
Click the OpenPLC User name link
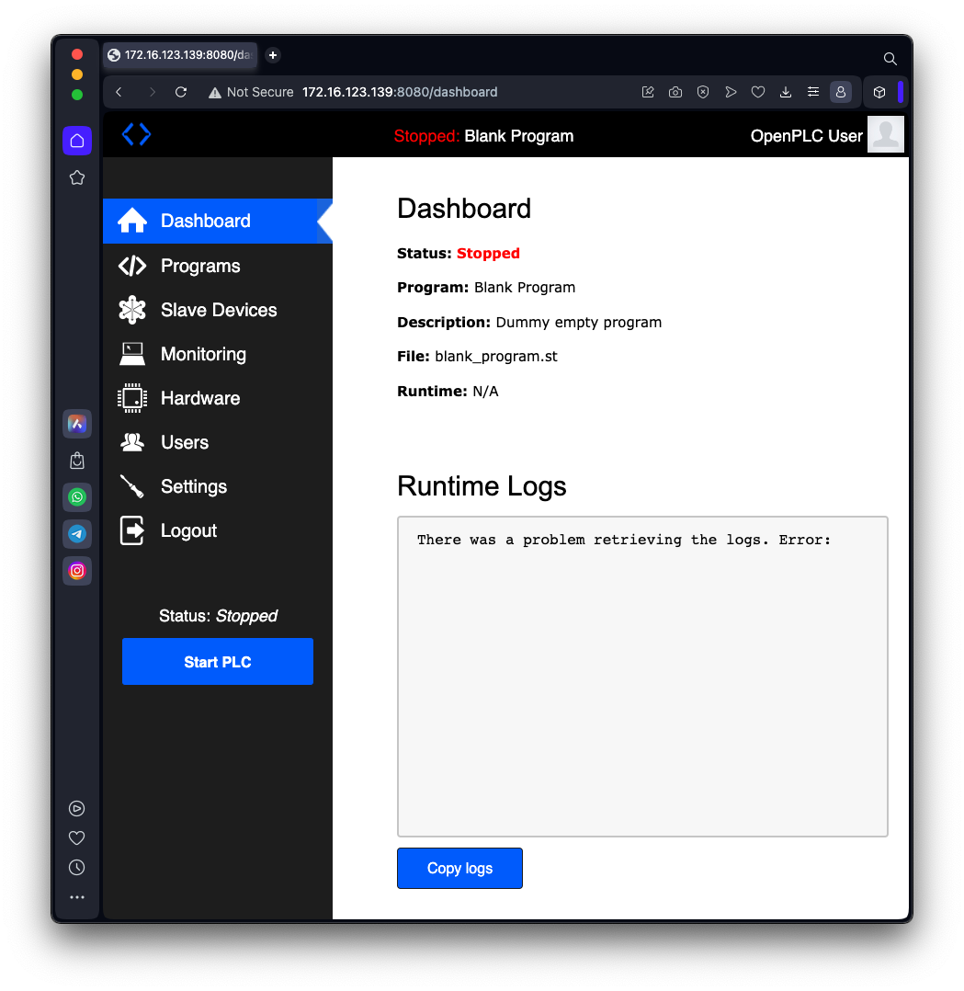(806, 136)
